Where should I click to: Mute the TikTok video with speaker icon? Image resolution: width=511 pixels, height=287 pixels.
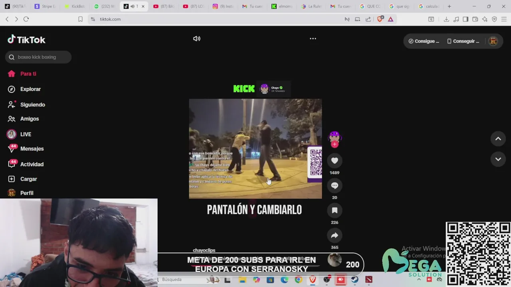point(197,39)
